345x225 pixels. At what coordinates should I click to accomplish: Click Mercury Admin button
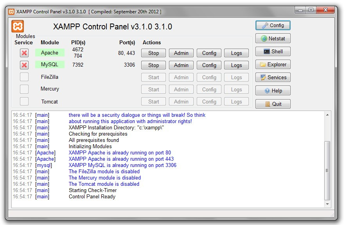(181, 89)
